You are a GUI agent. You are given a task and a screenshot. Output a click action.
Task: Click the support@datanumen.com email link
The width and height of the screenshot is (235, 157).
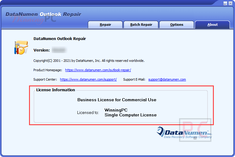[167, 79]
